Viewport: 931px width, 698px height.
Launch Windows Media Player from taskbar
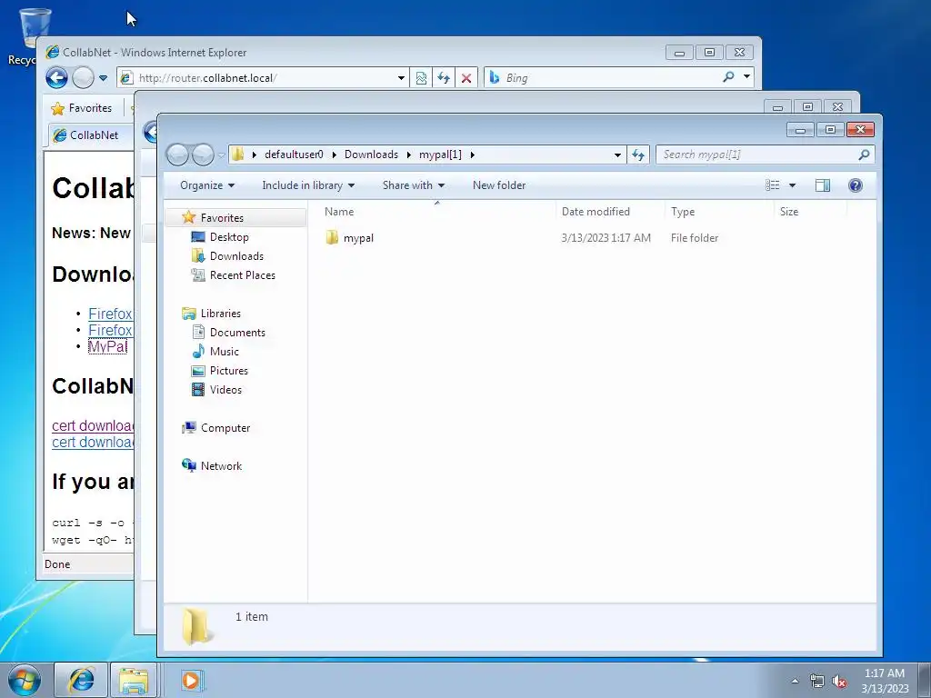(x=191, y=680)
